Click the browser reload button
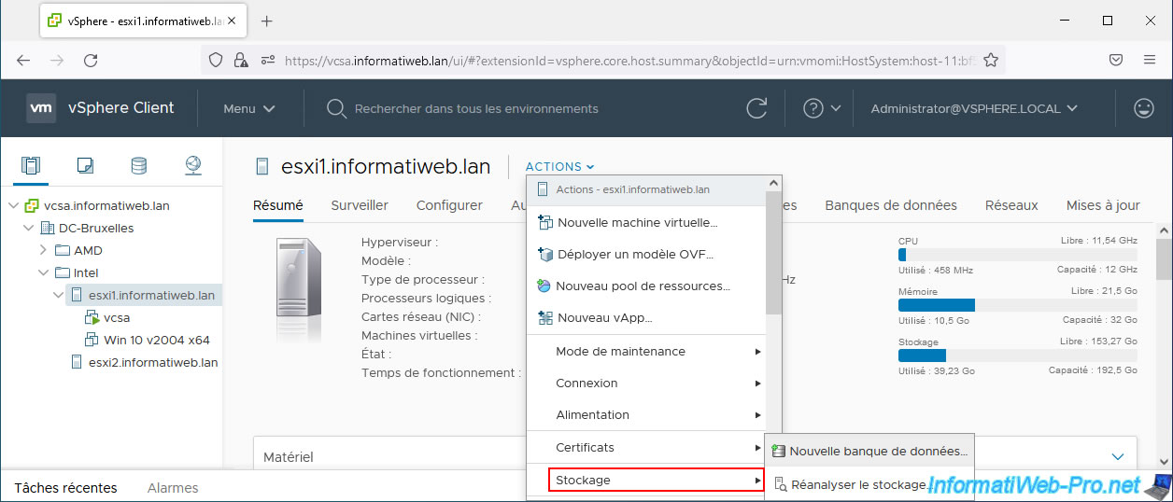 (91, 60)
